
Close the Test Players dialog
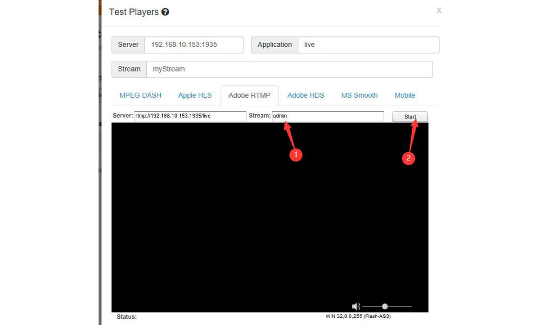click(439, 10)
